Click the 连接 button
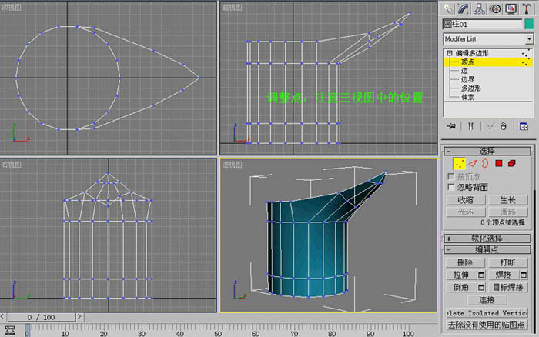 coord(487,300)
